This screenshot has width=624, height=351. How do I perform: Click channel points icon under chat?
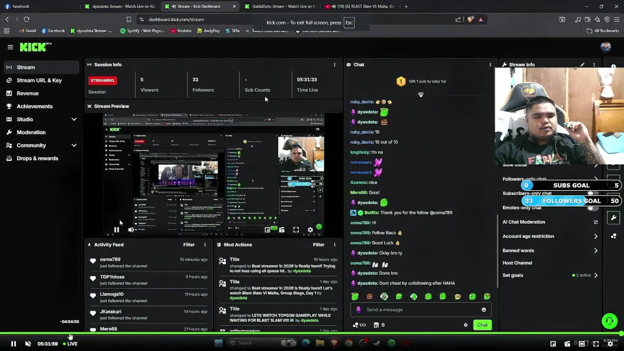pos(355,325)
